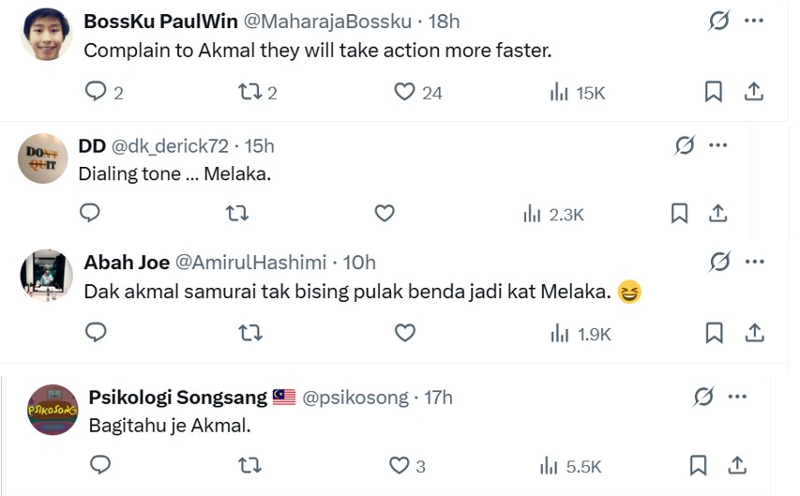Viewport: 800px width, 496px height.
Task: Click Grok icon on Abah Joe's tweet
Action: tap(719, 262)
